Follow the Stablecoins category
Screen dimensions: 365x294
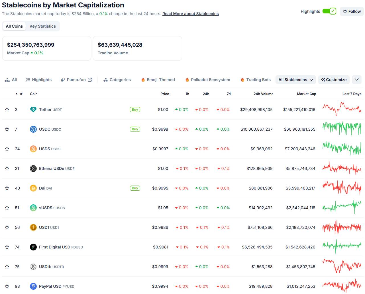(352, 11)
